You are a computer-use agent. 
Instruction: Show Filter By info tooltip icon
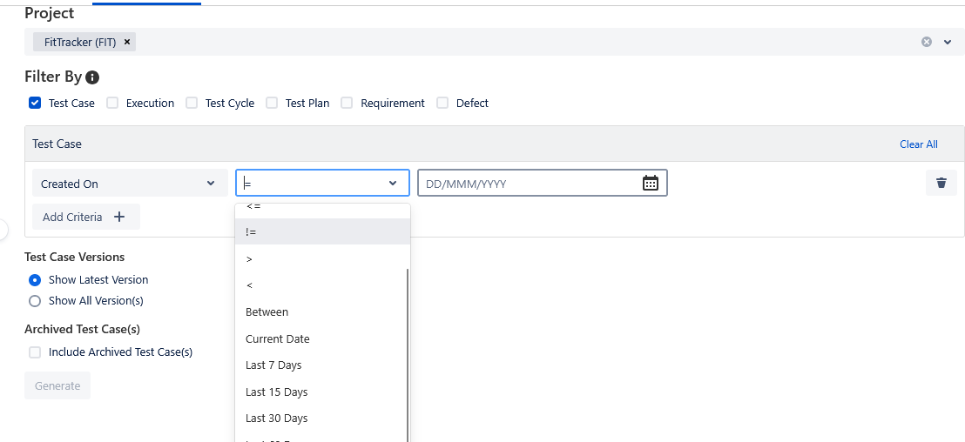pos(92,77)
